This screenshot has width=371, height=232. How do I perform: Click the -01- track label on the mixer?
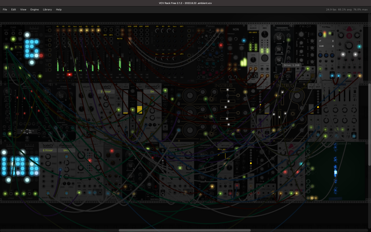pos(58,26)
